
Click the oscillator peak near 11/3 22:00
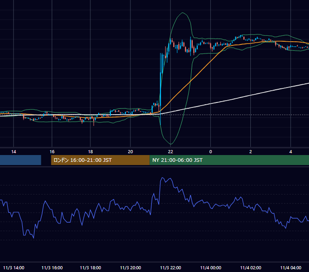(x=162, y=178)
